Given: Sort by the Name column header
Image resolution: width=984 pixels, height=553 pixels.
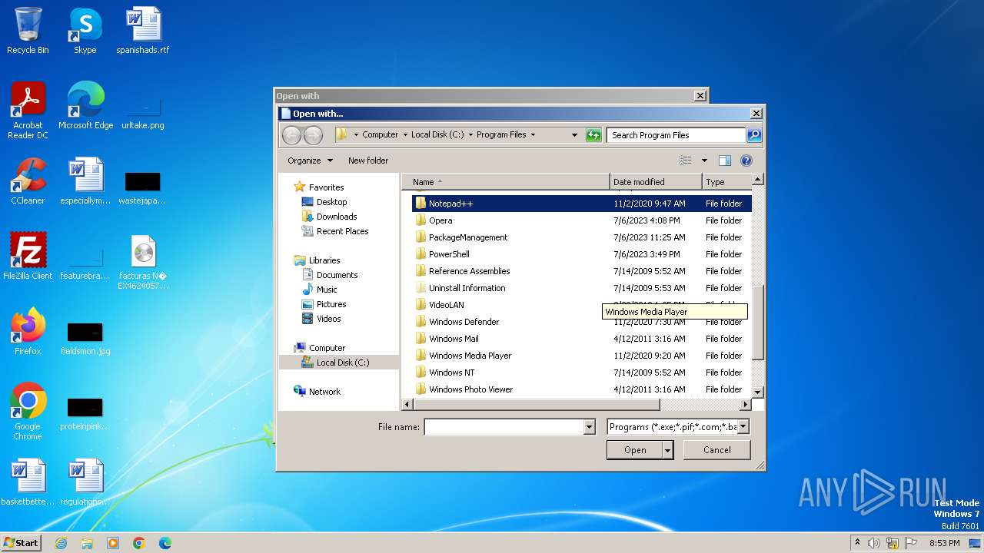Looking at the screenshot, I should point(505,182).
